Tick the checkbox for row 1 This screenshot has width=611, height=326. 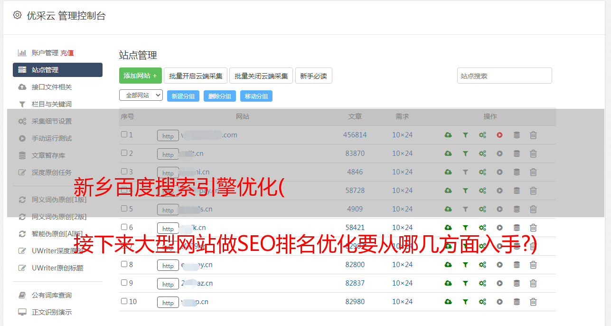[x=124, y=134]
